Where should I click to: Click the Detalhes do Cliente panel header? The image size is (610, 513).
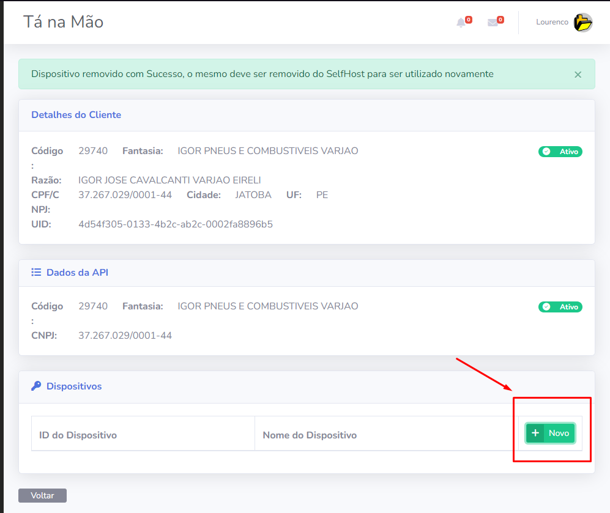point(76,115)
